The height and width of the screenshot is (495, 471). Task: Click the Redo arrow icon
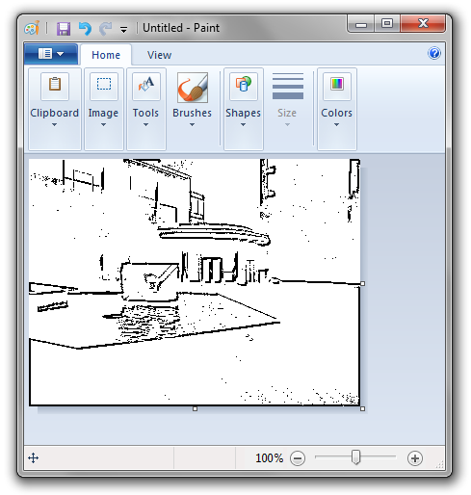click(105, 29)
